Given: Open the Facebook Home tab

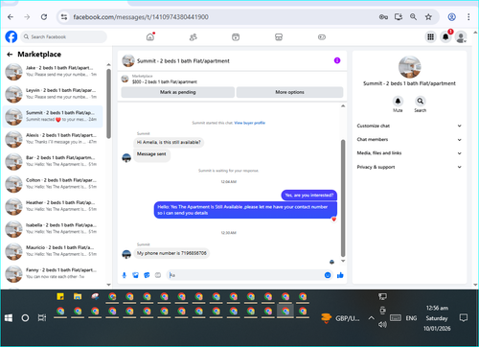Looking at the screenshot, I should pyautogui.click(x=150, y=37).
